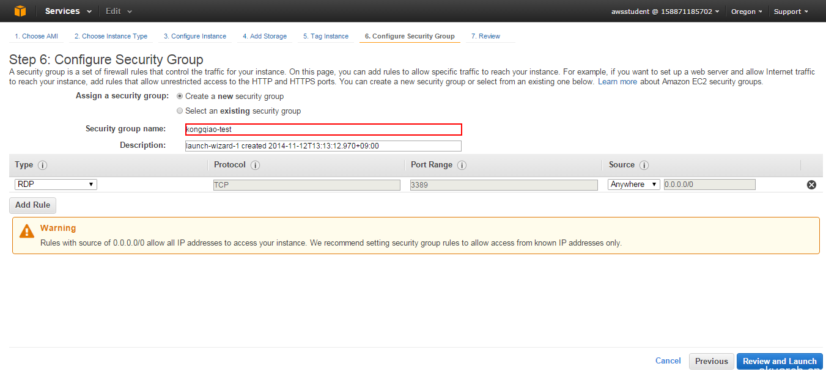Switch to the 7. Review step
Screen dimensions: 826x380
(x=485, y=36)
